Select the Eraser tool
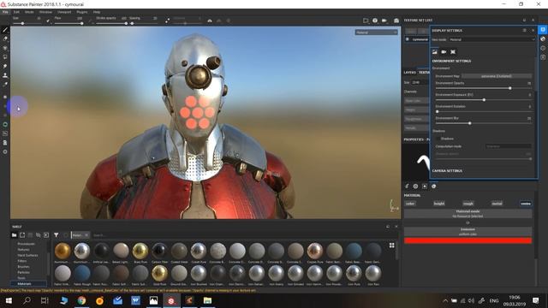548x308 pixels. point(5,38)
